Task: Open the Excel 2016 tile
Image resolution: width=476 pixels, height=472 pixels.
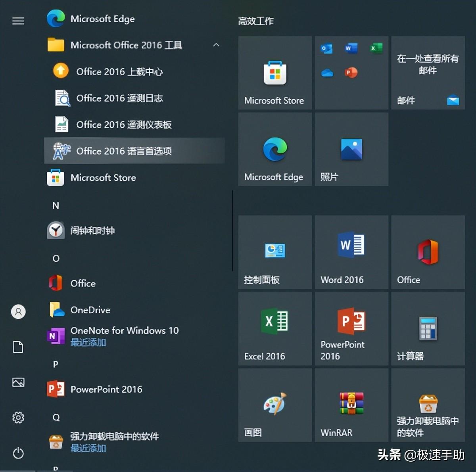Action: point(274,328)
